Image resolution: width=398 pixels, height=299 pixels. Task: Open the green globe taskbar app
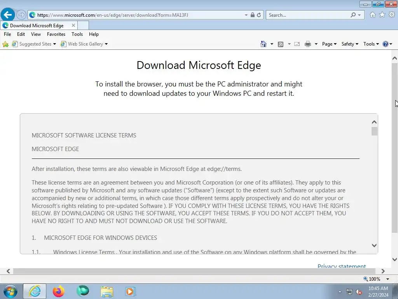pyautogui.click(x=83, y=291)
